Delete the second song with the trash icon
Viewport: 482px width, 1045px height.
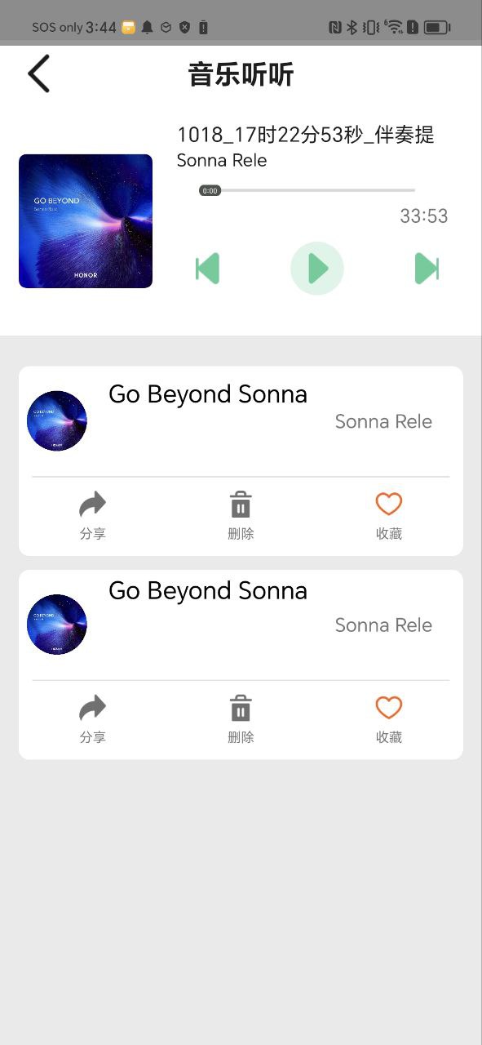(241, 719)
